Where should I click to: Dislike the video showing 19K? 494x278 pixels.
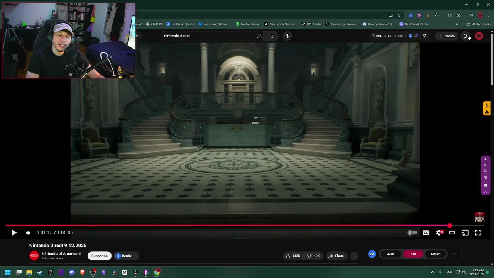coord(314,256)
